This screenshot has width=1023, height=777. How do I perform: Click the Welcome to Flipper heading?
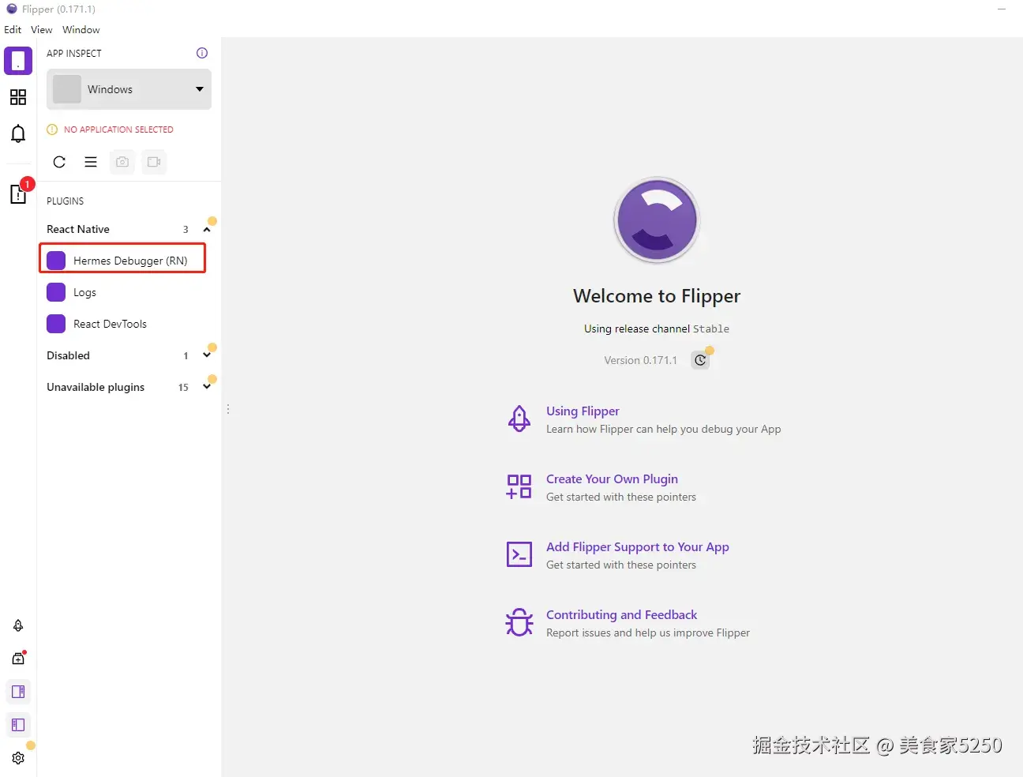657,296
